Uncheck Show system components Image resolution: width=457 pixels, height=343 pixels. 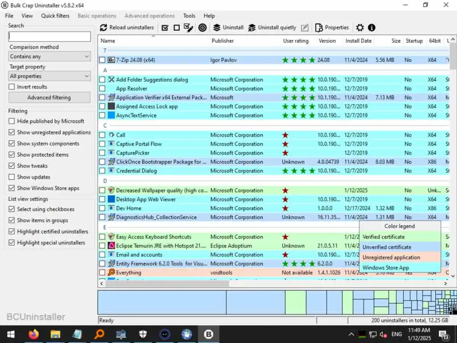(x=12, y=143)
